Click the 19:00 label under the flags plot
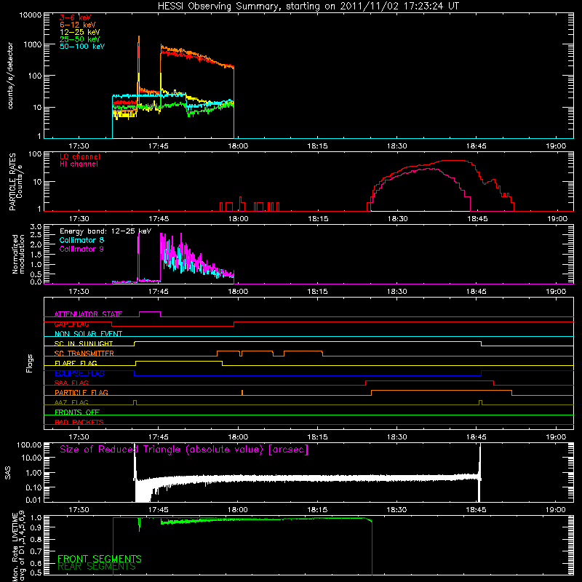Image resolution: width=582 pixels, height=582 pixels. coord(556,437)
